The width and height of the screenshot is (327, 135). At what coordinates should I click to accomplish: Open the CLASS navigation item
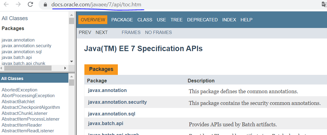(145, 20)
